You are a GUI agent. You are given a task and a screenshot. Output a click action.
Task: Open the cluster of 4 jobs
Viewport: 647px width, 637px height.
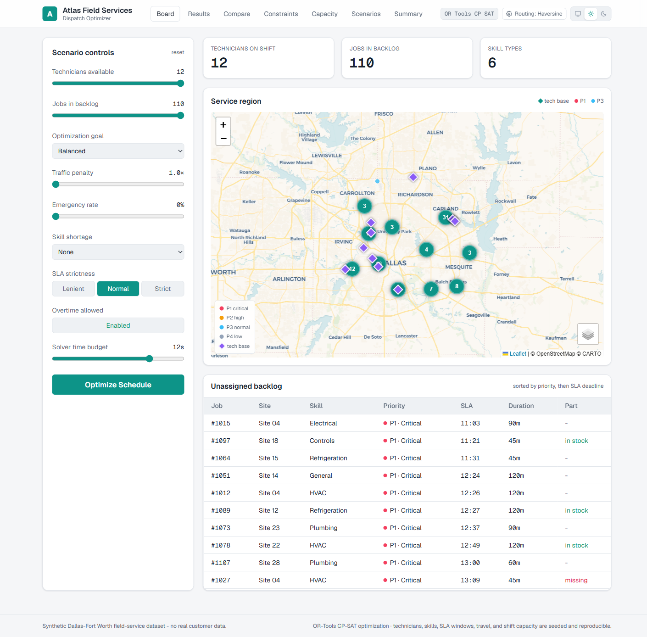pos(426,250)
